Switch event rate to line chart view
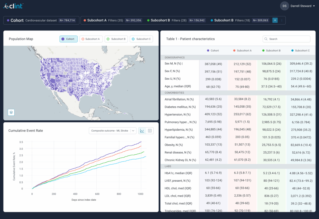The height and width of the screenshot is (219, 319). tap(142, 131)
